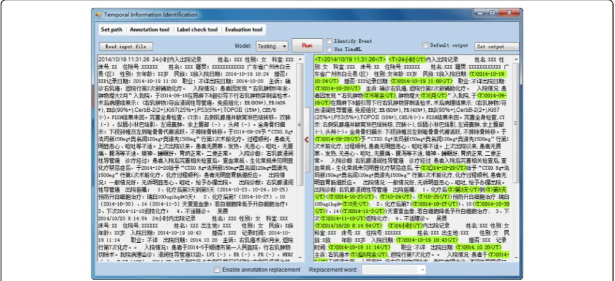Image resolution: width=615 pixels, height=281 pixels.
Task: Click the Set output button
Action: (x=496, y=46)
